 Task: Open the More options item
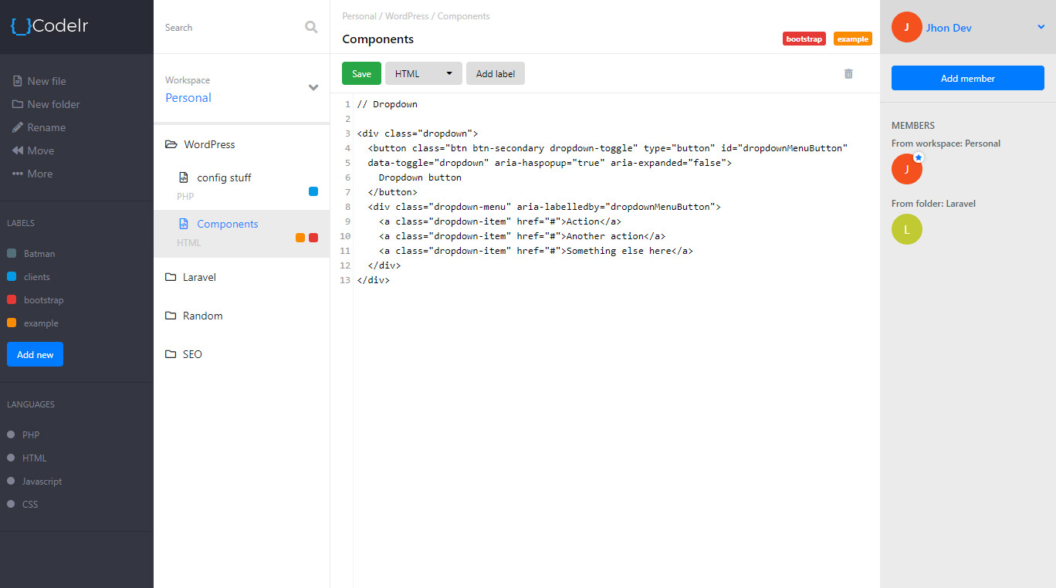tap(32, 174)
